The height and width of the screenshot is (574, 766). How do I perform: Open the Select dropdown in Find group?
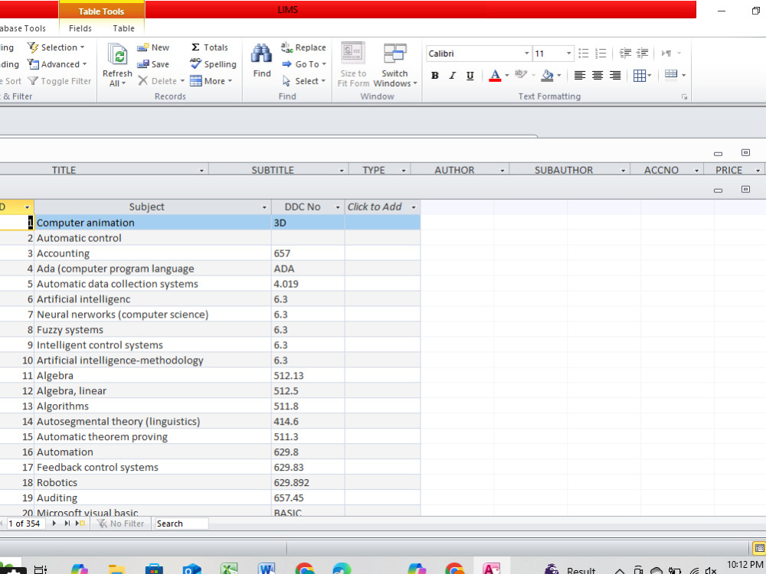tap(304, 81)
